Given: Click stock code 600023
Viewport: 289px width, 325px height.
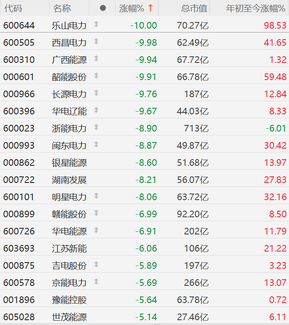Looking at the screenshot, I should pyautogui.click(x=19, y=128).
